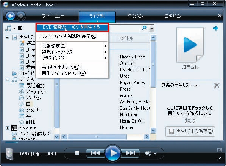Viewport: 226px width, 166px height.
Task: Click the Forward navigation arrow
Action: [21, 16]
